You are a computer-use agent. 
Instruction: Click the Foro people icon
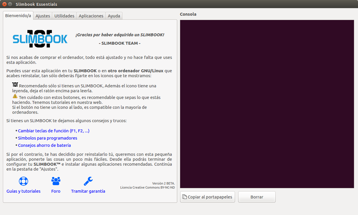coord(56,181)
